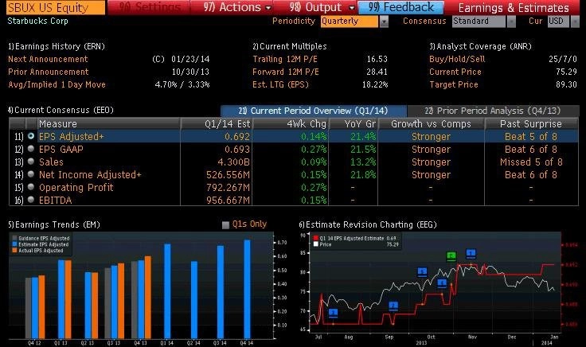Click the Q4 14 estimate bar in Earnings Trends
Image resolution: width=586 pixels, height=347 pixels.
248,290
